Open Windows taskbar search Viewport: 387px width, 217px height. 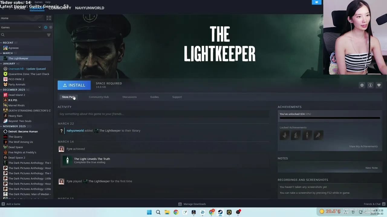(158, 212)
